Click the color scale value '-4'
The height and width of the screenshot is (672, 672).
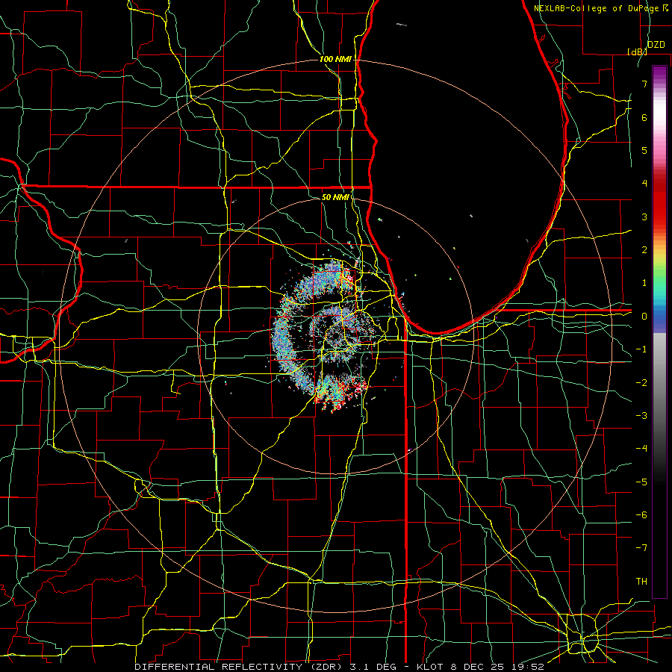(641, 449)
